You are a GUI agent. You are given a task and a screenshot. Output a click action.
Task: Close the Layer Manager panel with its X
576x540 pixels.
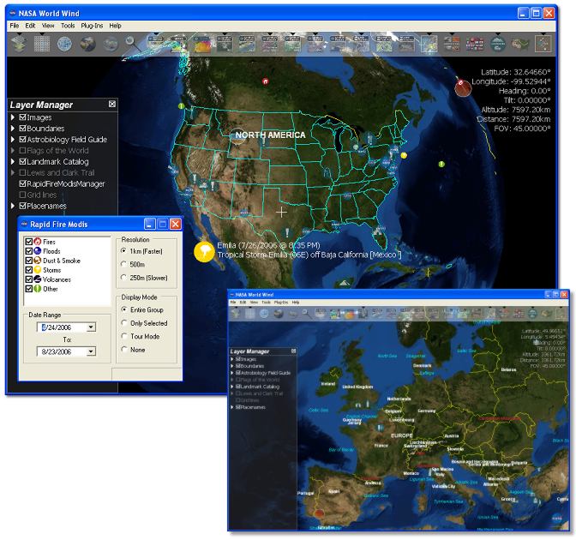coord(112,105)
